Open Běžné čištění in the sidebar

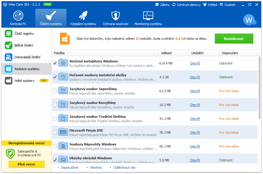(26, 45)
